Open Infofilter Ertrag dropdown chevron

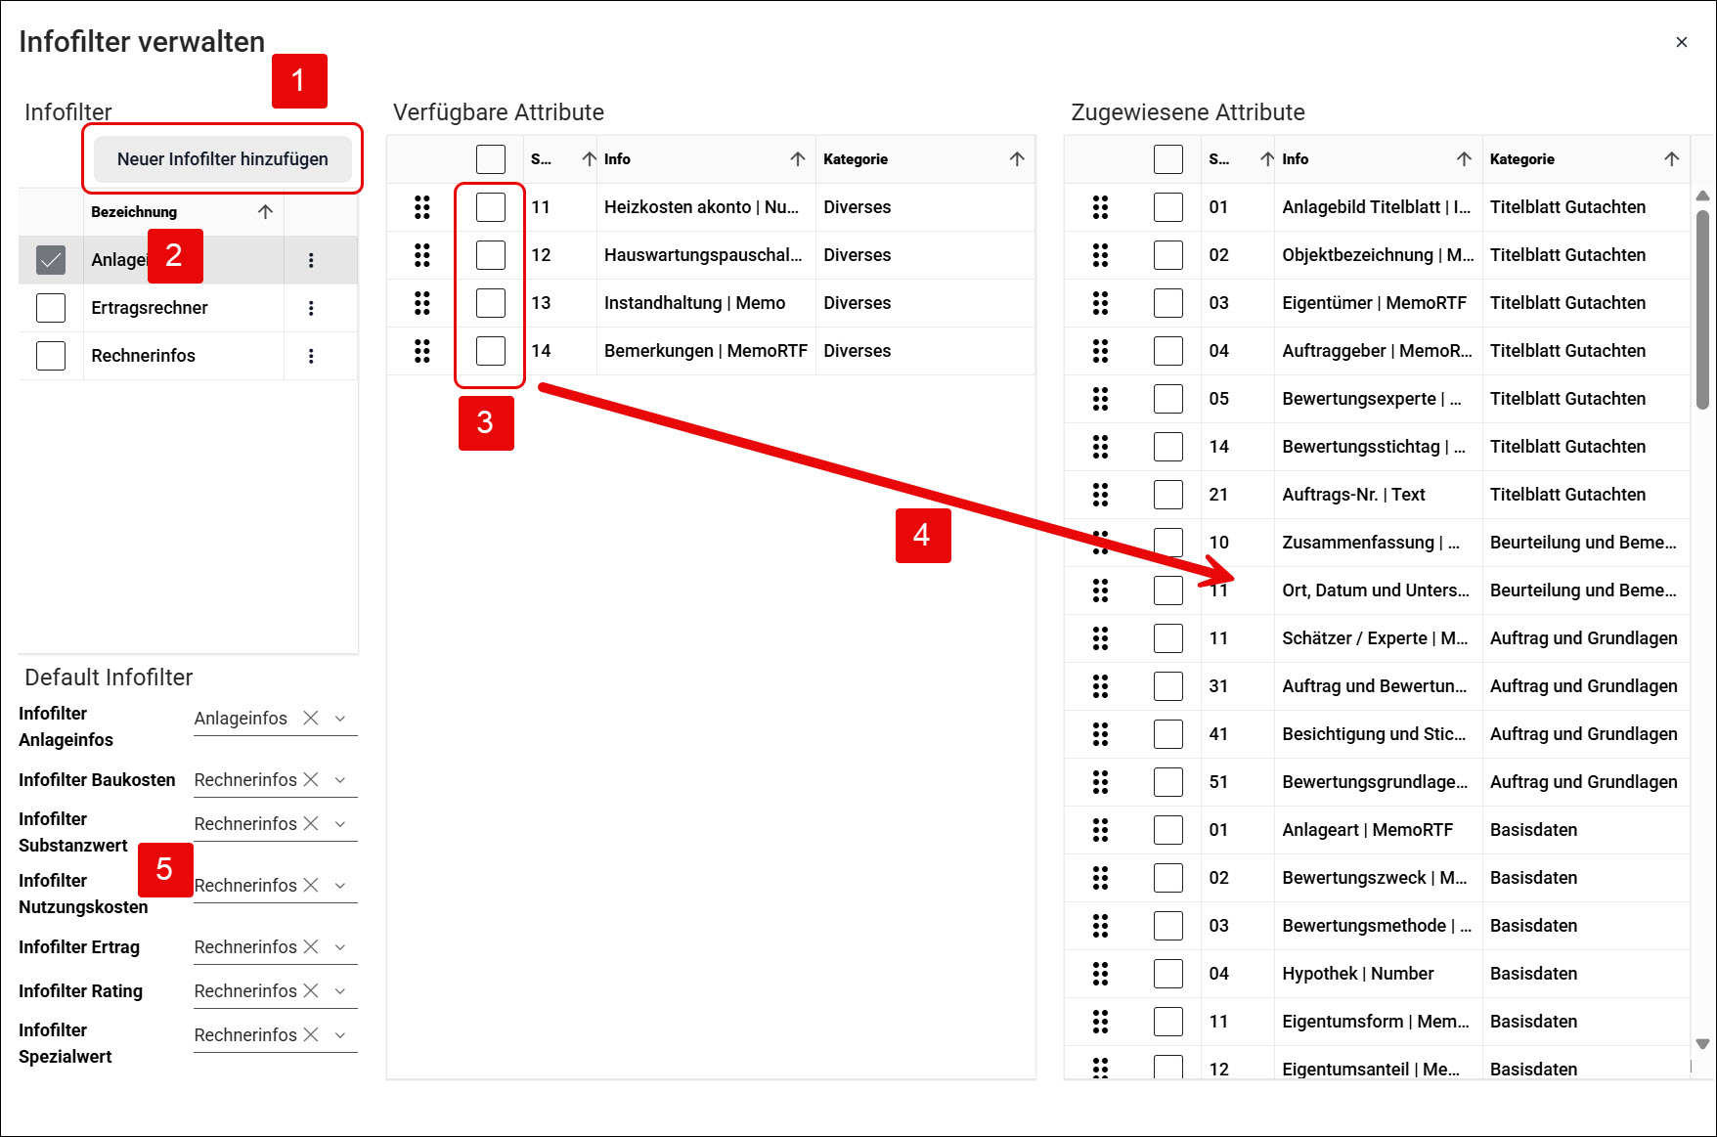click(x=340, y=946)
